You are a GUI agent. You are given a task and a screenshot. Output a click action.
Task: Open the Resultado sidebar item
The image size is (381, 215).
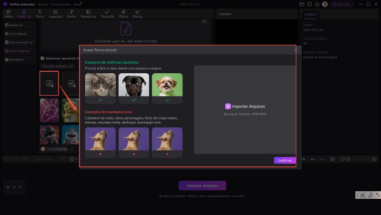tap(14, 59)
